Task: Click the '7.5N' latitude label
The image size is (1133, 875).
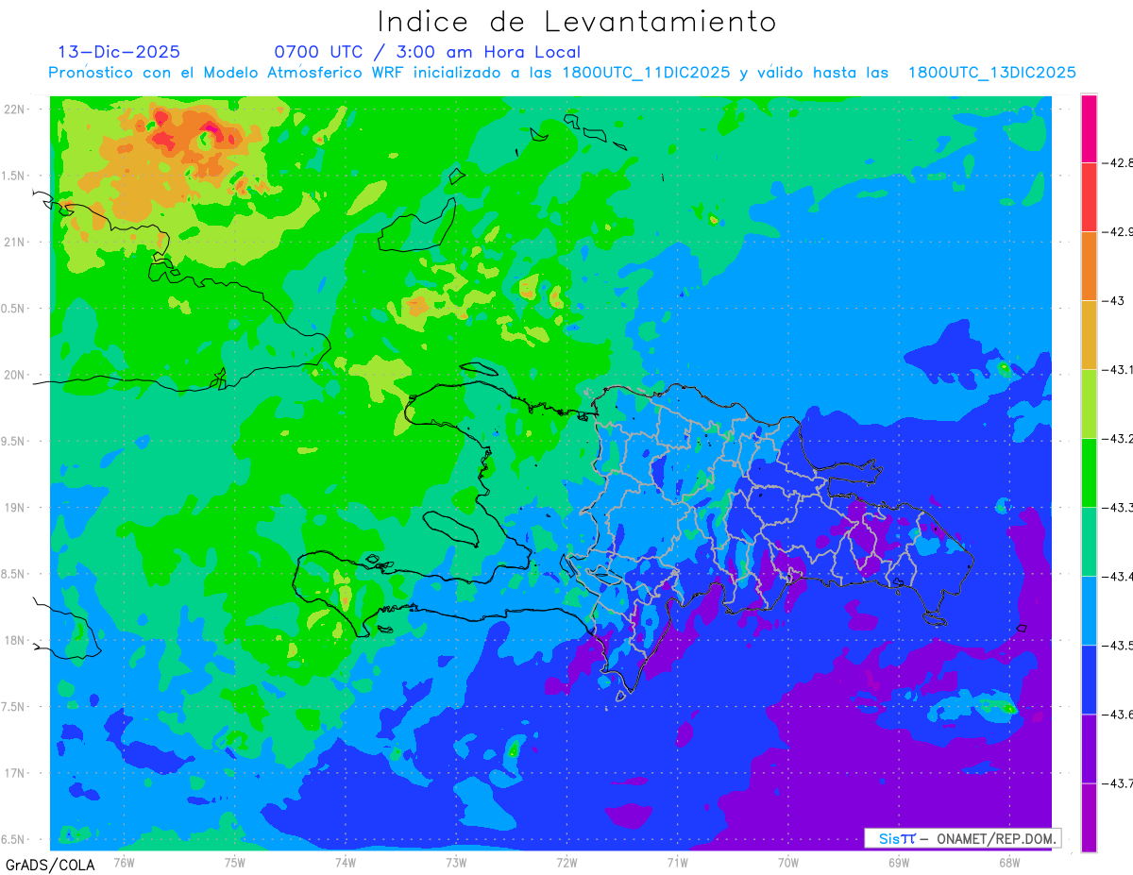Action: [x=14, y=708]
